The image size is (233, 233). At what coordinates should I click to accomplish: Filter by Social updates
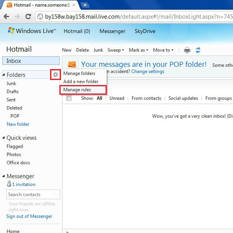coord(183,98)
